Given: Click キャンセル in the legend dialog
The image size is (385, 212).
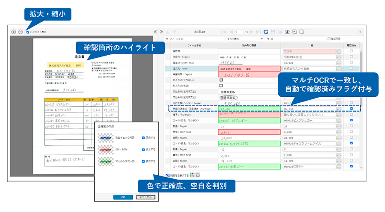Looking at the screenshot, I should (x=145, y=197).
